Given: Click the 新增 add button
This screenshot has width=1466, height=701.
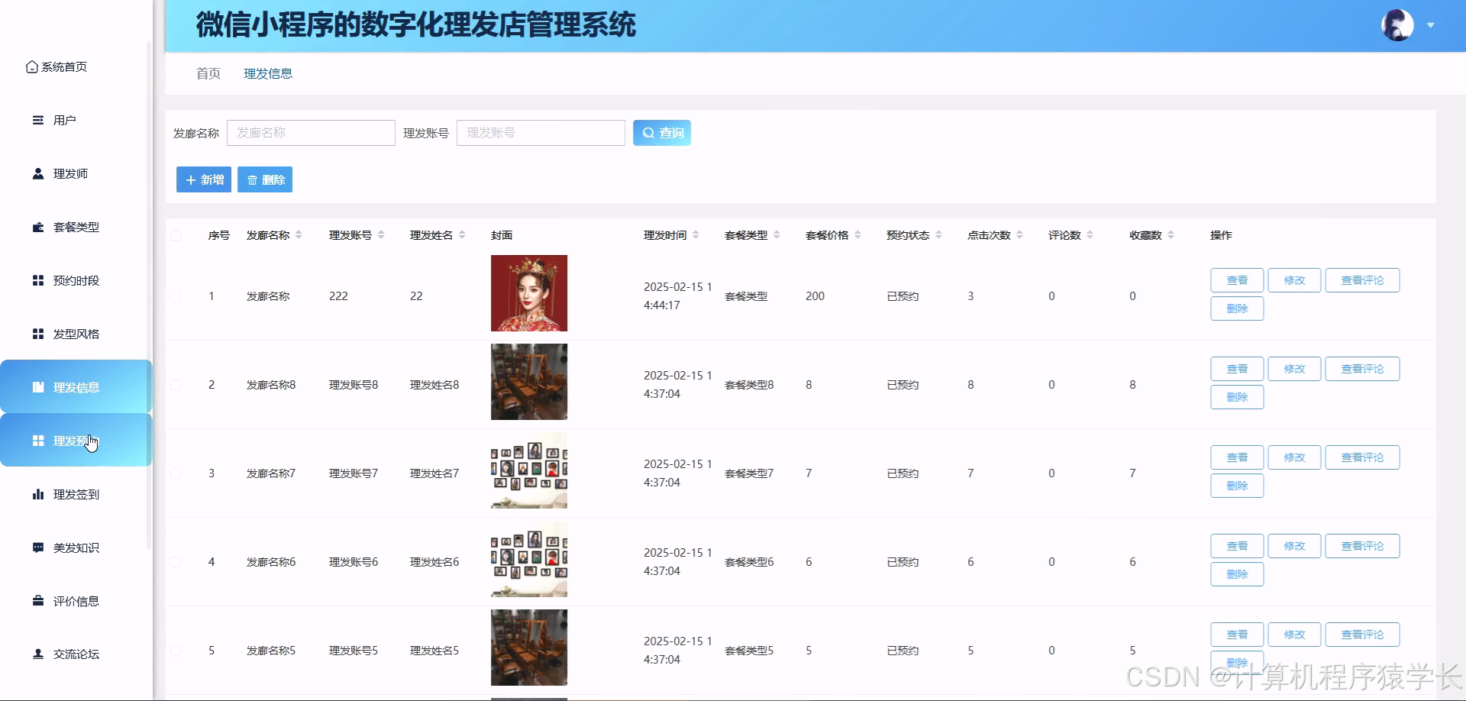Looking at the screenshot, I should click(203, 179).
